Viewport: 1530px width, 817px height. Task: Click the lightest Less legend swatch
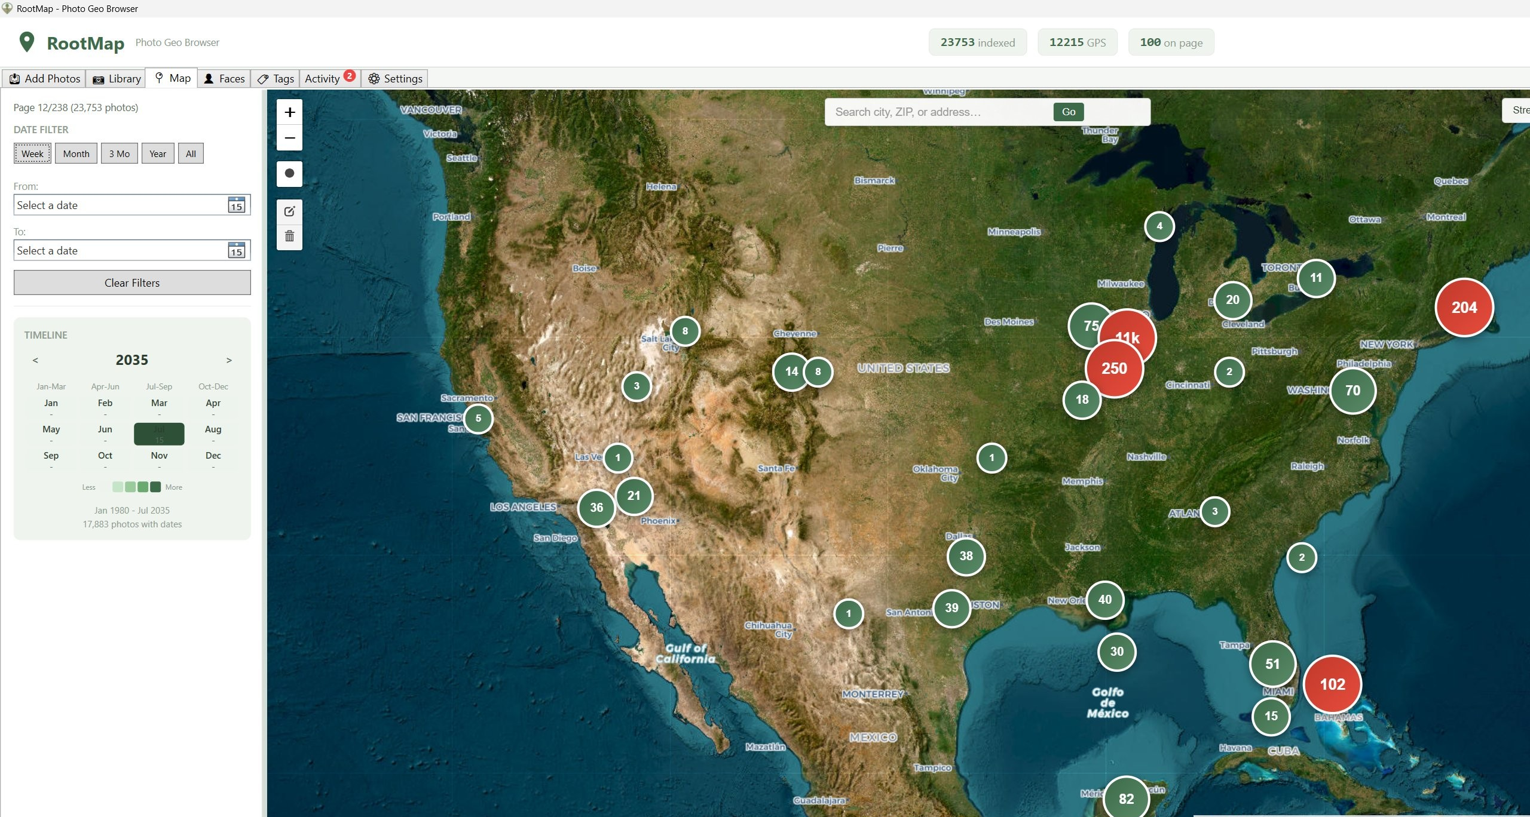coord(118,487)
